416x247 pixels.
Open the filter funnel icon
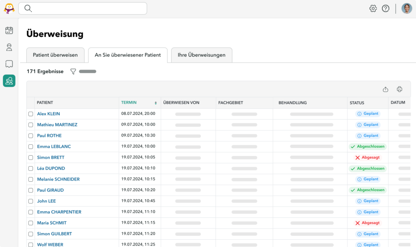pyautogui.click(x=73, y=71)
